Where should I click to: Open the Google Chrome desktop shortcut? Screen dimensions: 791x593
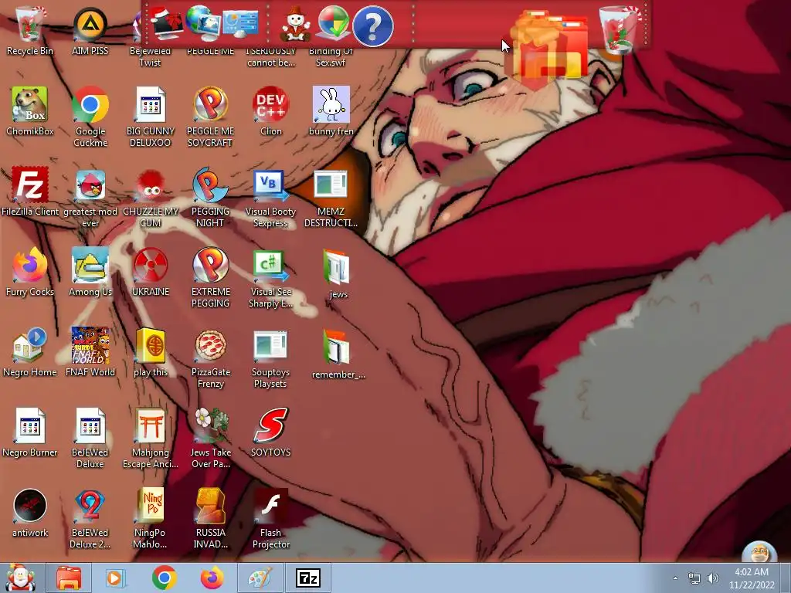[x=90, y=117]
